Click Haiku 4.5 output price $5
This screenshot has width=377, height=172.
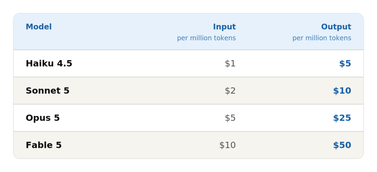click(345, 63)
